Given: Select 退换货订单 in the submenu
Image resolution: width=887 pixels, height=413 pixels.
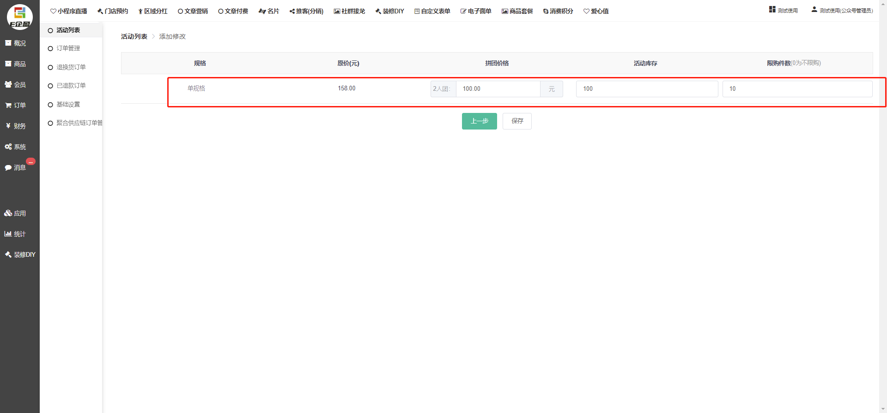Looking at the screenshot, I should coord(71,67).
